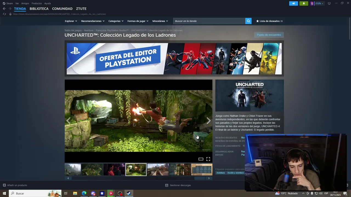Viewport: 351px width, 197px height.
Task: Select the highlighted cave screenshot thumbnail
Action: 136,170
